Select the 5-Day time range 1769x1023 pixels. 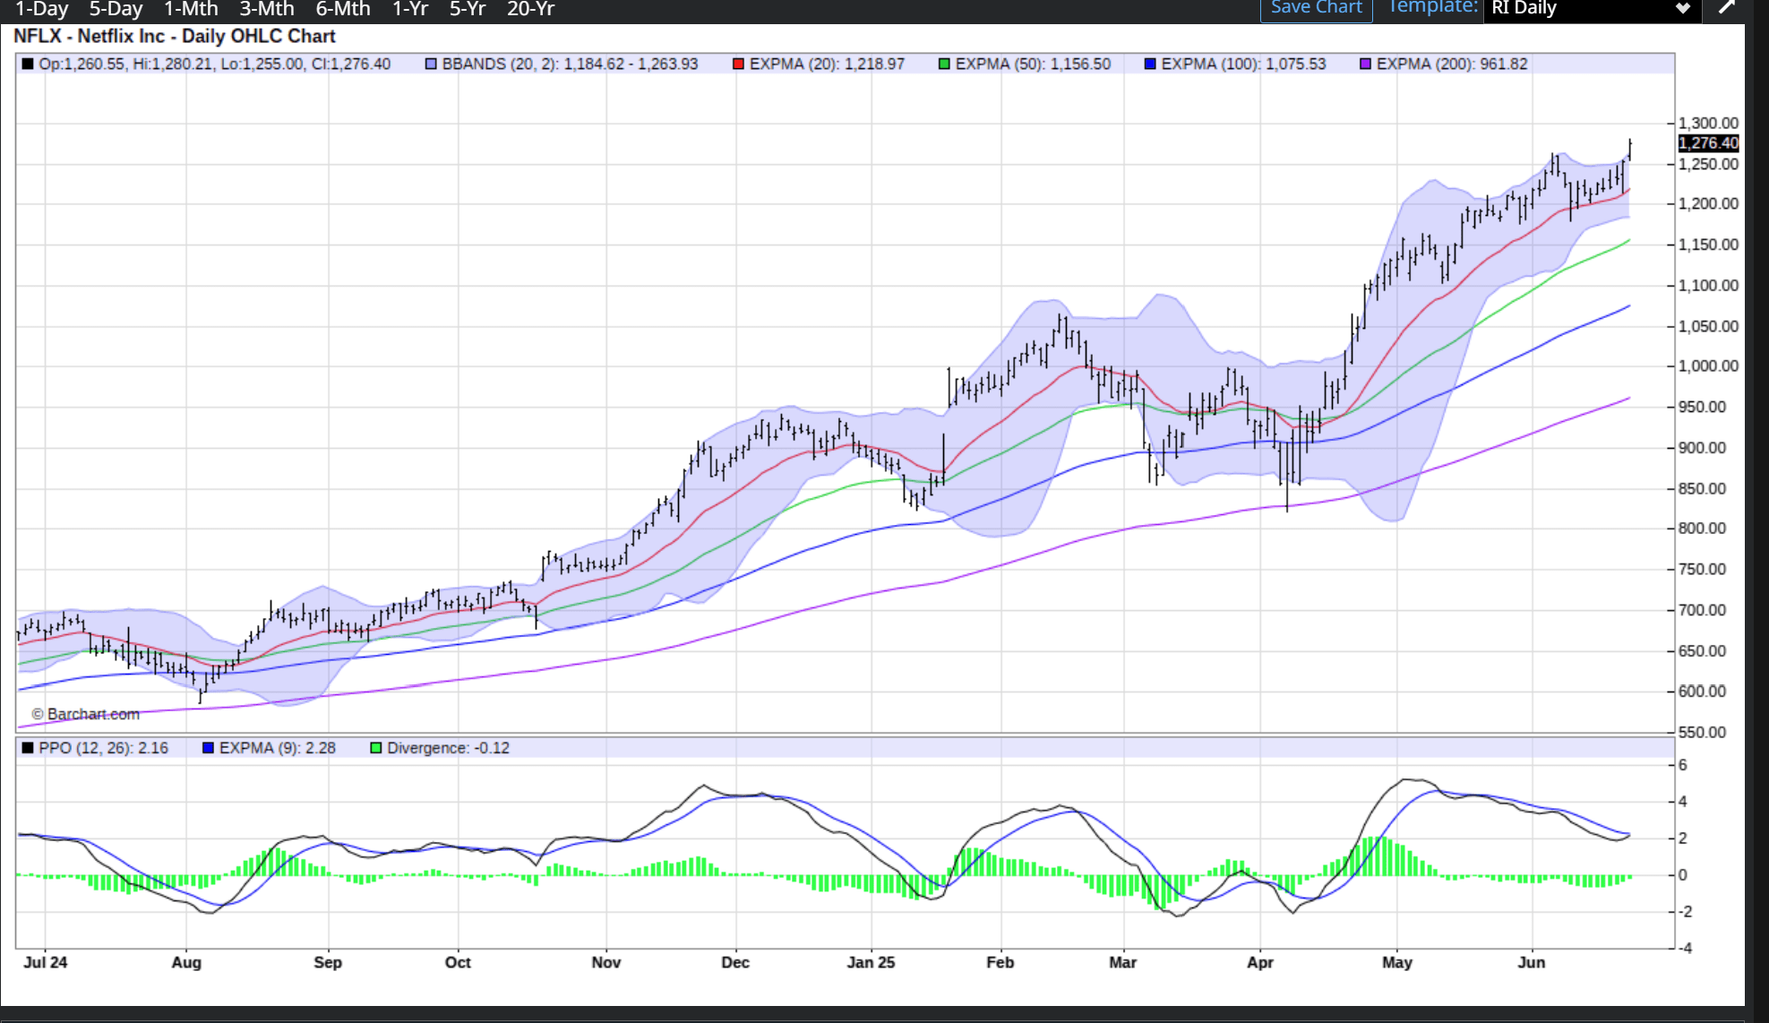(116, 9)
